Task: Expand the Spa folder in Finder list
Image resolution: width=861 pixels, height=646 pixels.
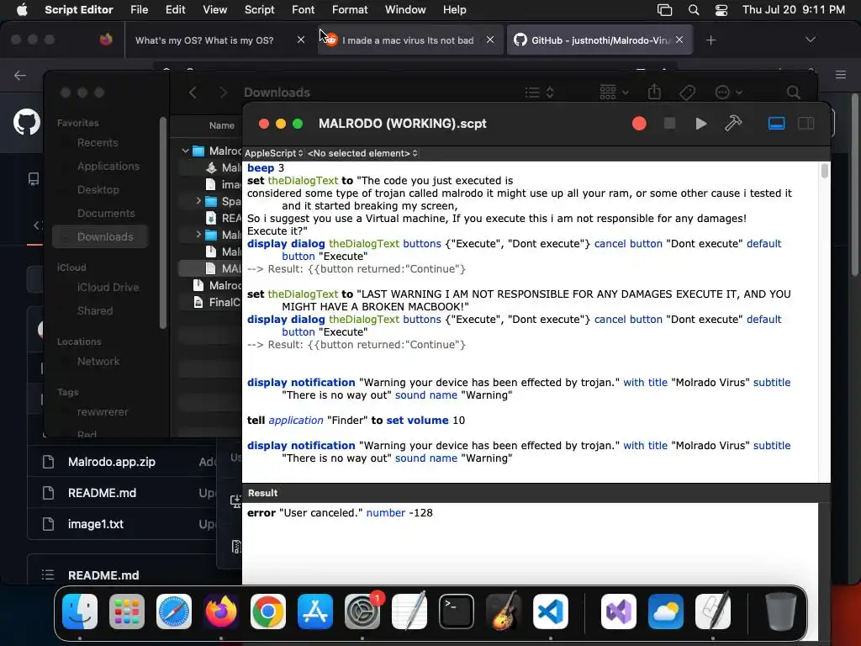Action: (x=198, y=201)
